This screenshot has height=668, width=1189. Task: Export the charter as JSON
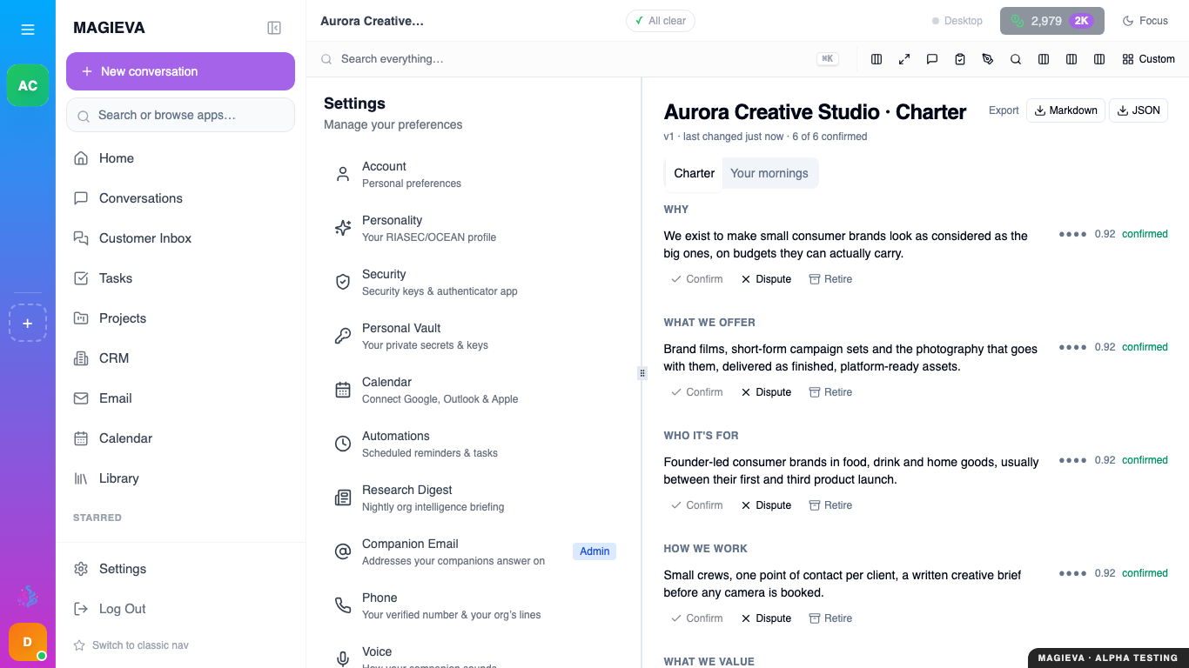click(1139, 110)
